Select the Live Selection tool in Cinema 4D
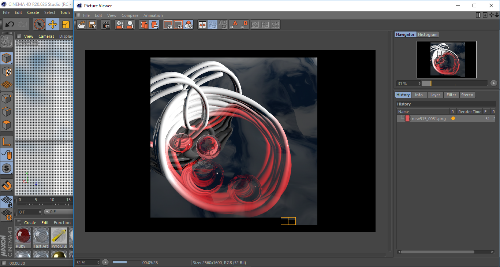The width and height of the screenshot is (500, 267). (39, 25)
